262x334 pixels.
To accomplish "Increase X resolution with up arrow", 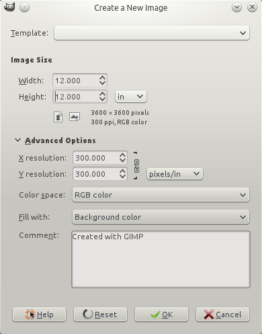I will pos(122,155).
